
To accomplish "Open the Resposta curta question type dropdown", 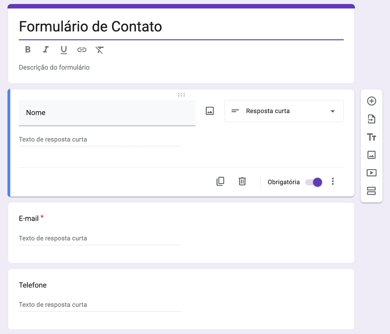I will [284, 111].
